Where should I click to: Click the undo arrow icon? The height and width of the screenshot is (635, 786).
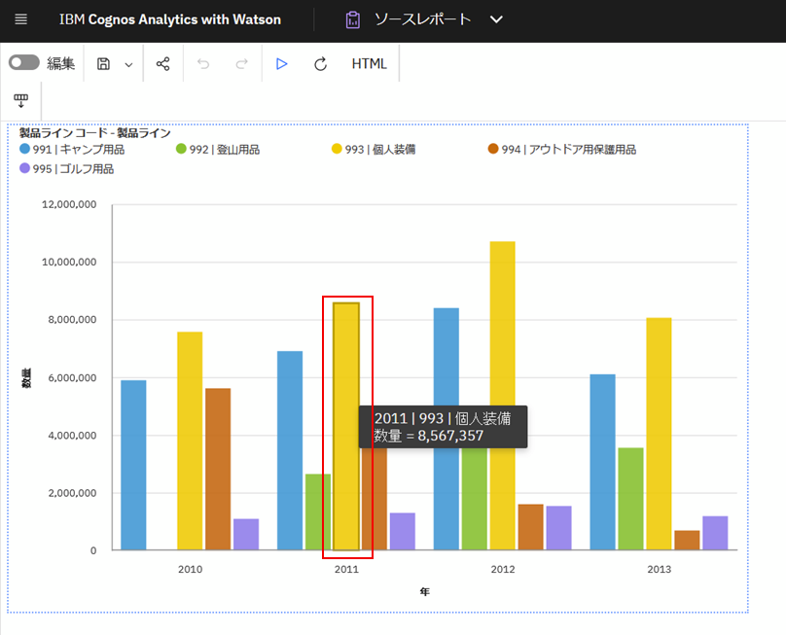pyautogui.click(x=203, y=63)
